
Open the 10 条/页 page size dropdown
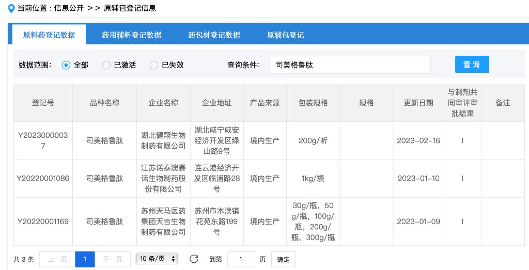coord(157,258)
